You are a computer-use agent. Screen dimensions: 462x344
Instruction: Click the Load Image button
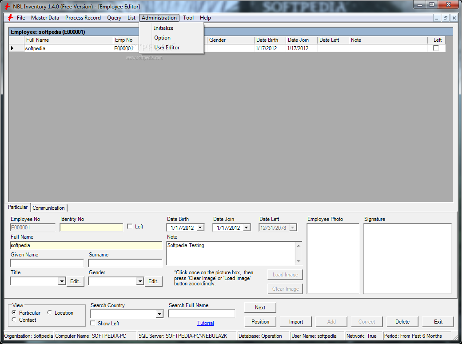[x=285, y=274]
